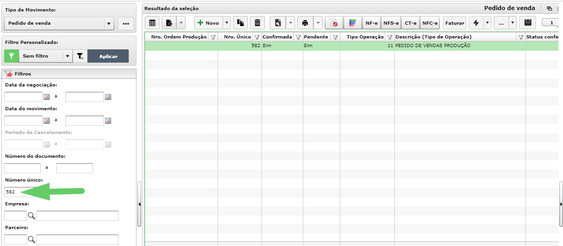This screenshot has height=246, width=563.
Task: Expand the preview options arrow
Action: tap(290, 23)
